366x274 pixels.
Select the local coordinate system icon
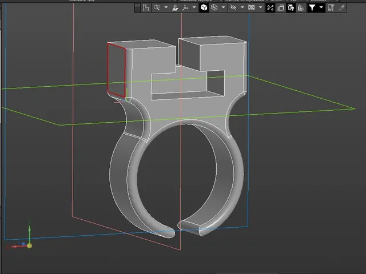coord(146,7)
